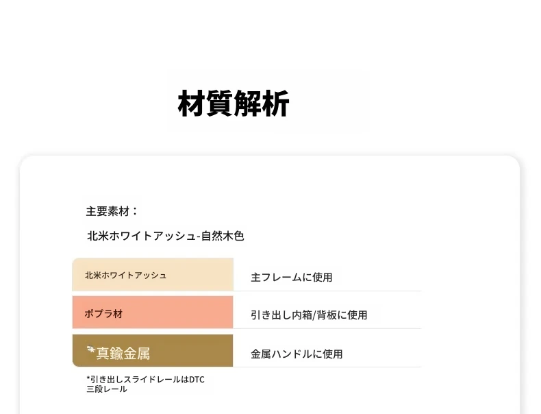The image size is (541, 414).
Task: Click the asterisk starting the footnote
Action: pyautogui.click(x=88, y=378)
